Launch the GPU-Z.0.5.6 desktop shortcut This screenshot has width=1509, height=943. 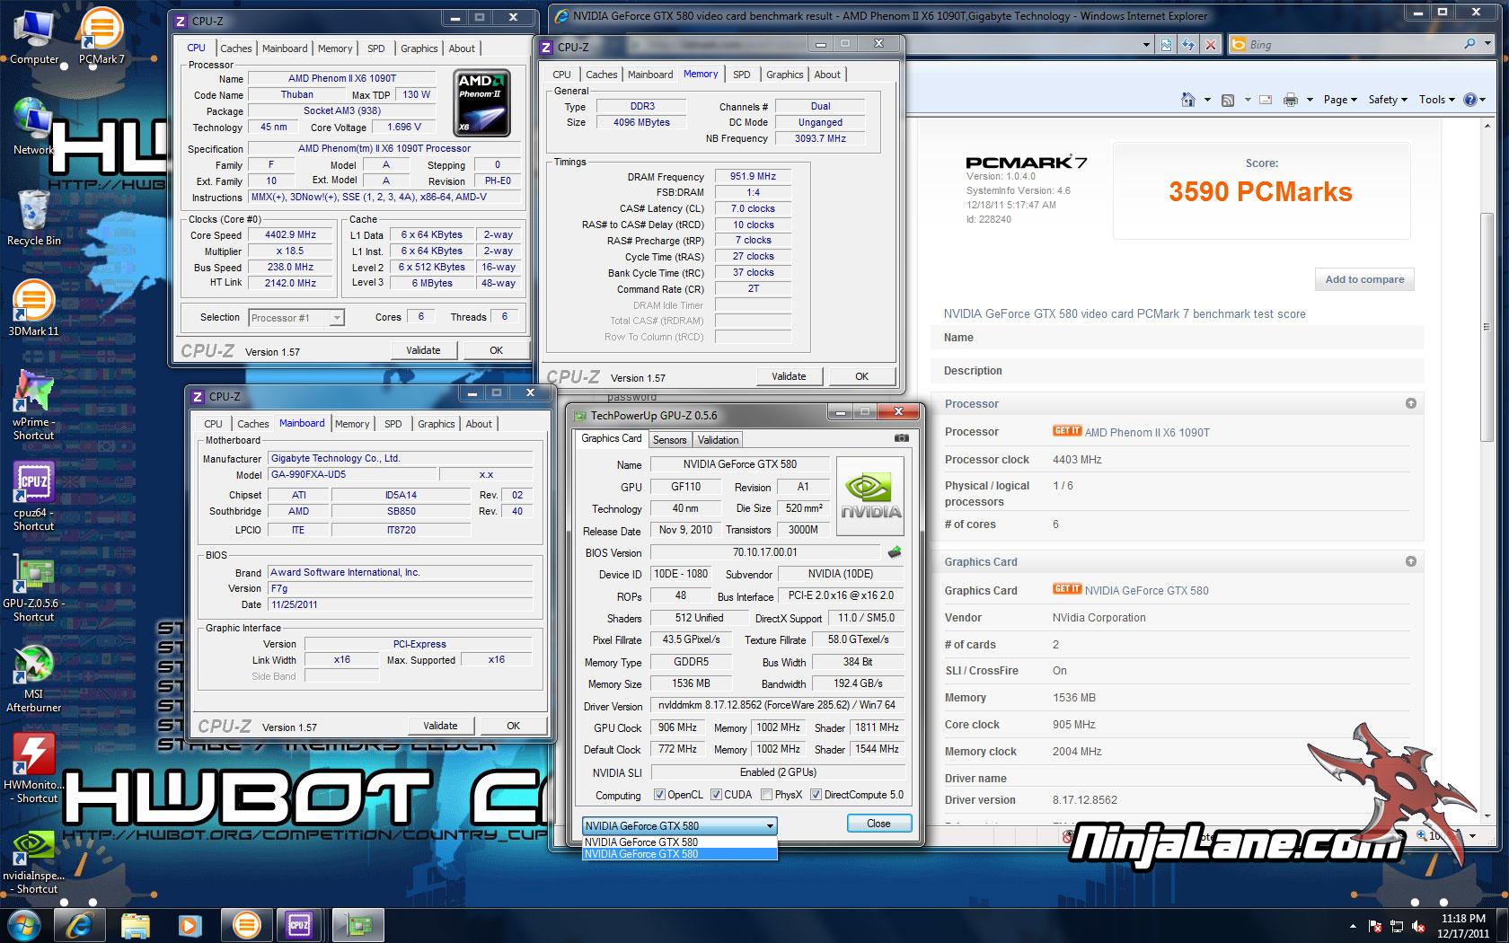[x=33, y=587]
